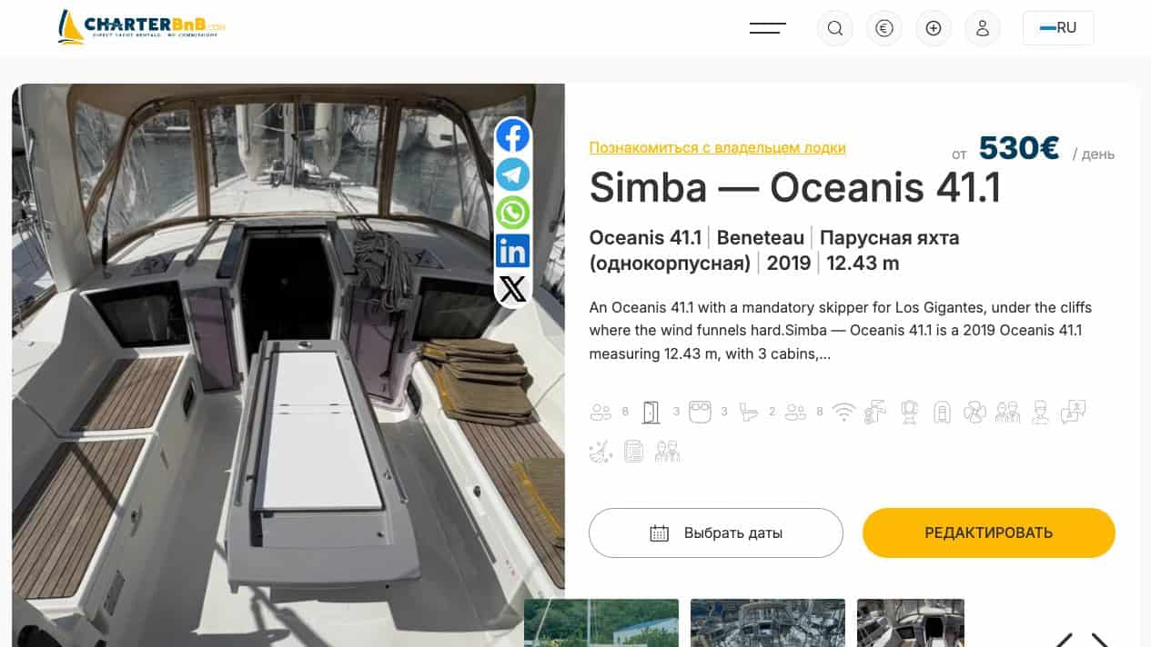Click the fan amenity icon
1151x647 pixels.
[x=974, y=413]
